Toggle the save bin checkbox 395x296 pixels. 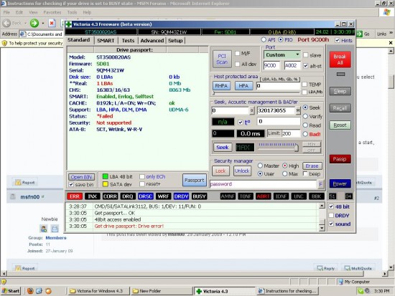tap(71, 185)
